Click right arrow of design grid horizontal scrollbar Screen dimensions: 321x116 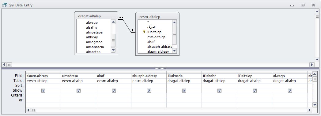[x=310, y=110]
